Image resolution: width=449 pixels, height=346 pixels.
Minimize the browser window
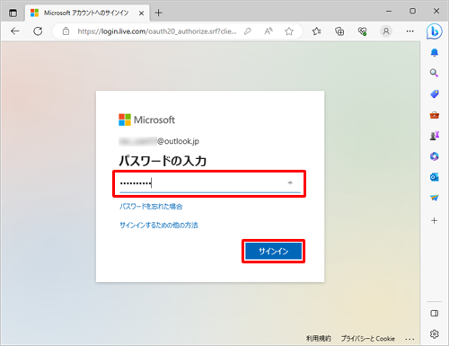(x=389, y=12)
